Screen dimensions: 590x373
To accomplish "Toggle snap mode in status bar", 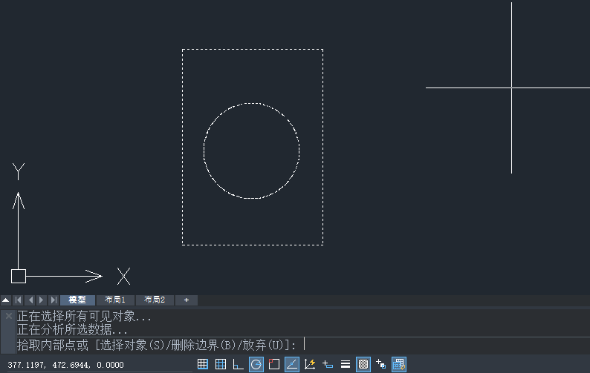I will (x=202, y=364).
